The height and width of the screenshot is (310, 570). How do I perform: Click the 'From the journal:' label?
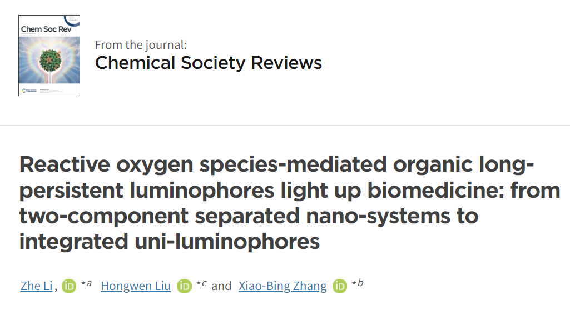click(x=141, y=44)
